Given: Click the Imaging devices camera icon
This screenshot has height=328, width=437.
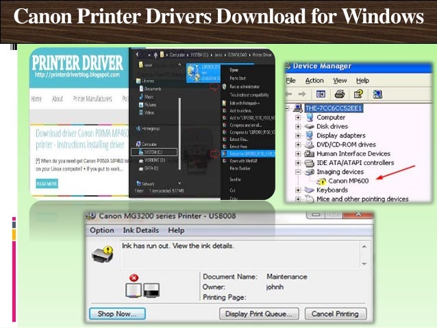Looking at the screenshot, I should [x=310, y=172].
